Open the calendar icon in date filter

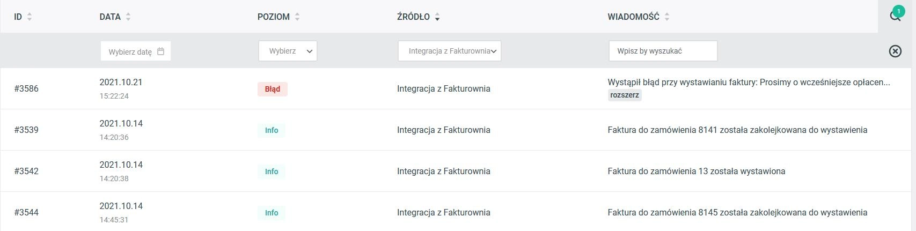[160, 51]
